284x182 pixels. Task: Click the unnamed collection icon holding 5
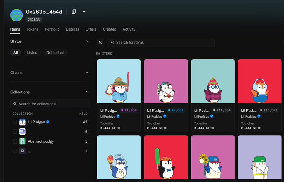[x=23, y=131]
